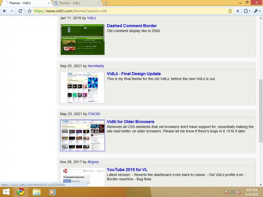
Task: Open VidLii - Final Design Update theme
Action: [134, 74]
